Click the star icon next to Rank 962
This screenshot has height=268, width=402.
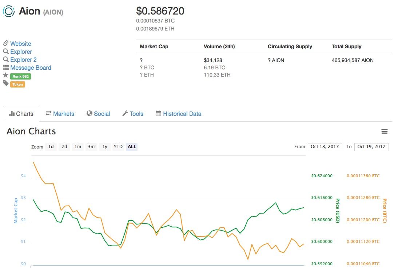coord(6,75)
